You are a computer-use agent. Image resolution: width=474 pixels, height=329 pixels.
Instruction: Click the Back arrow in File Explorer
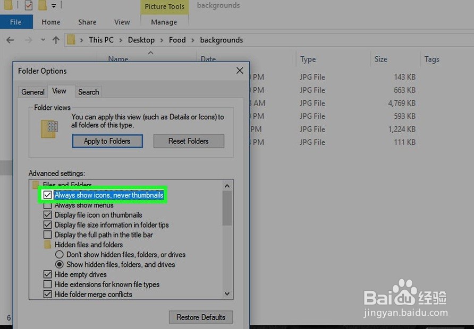[10, 40]
